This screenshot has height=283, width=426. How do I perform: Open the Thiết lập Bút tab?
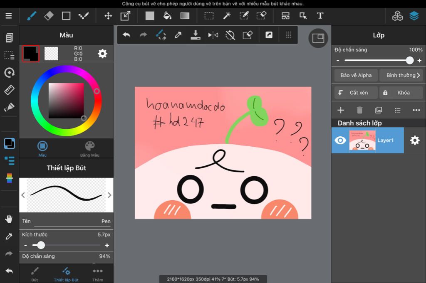click(x=66, y=274)
